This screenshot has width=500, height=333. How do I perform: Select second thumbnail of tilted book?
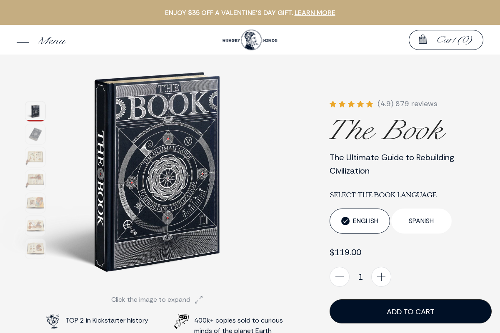point(35,134)
